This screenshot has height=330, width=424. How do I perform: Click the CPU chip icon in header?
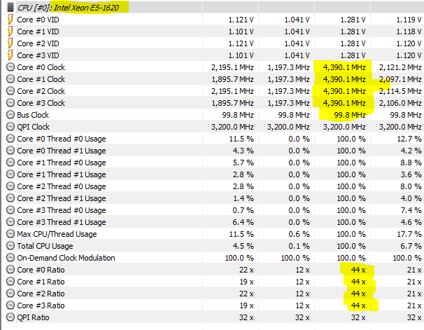10,7
